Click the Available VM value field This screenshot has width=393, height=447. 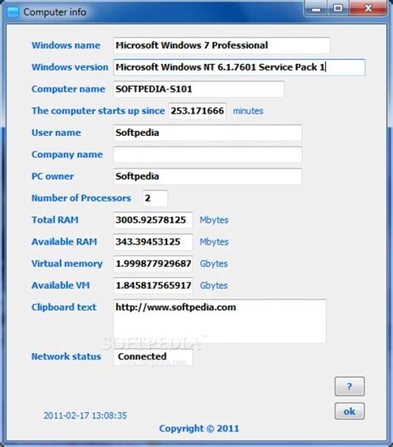coord(153,285)
